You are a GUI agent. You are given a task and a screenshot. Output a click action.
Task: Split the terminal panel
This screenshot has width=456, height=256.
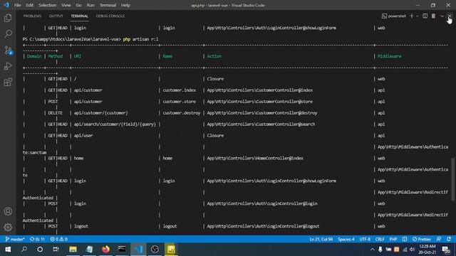(425, 16)
